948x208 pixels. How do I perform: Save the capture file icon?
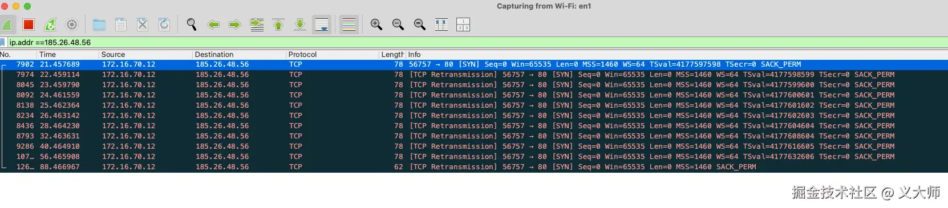[x=121, y=25]
